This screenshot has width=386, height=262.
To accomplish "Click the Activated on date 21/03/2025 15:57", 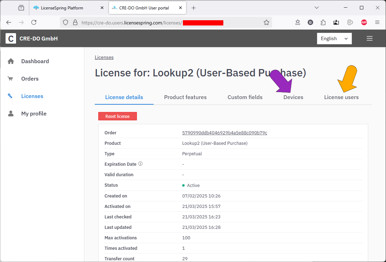I will coord(201,206).
